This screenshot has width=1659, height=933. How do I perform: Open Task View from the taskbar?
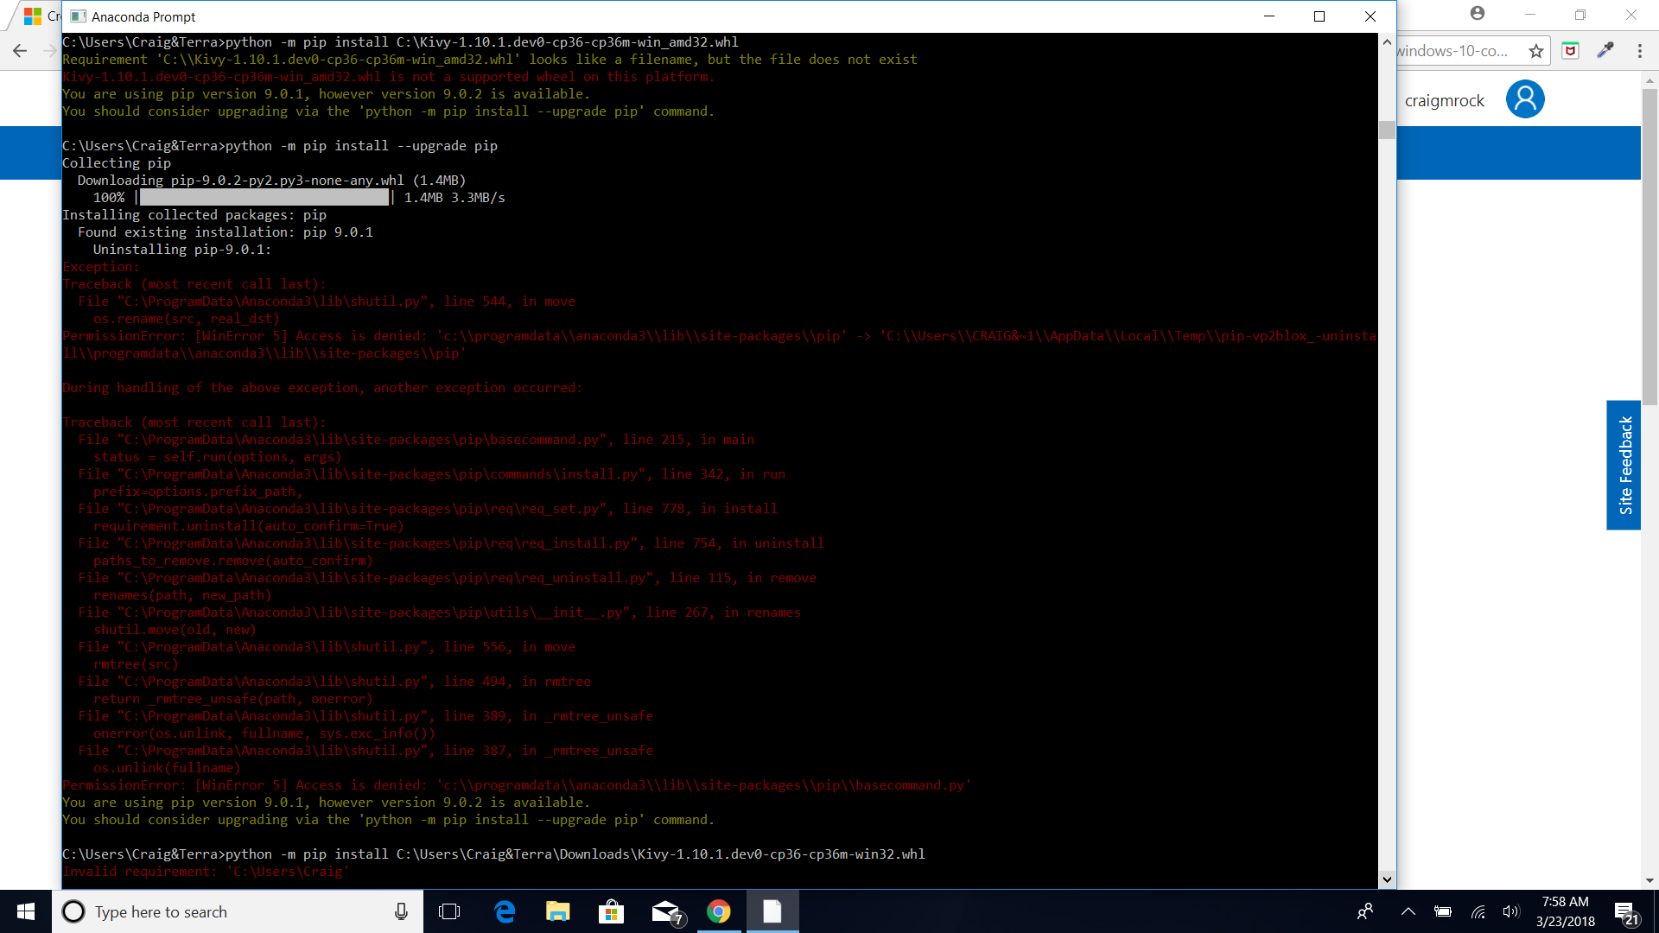click(449, 911)
